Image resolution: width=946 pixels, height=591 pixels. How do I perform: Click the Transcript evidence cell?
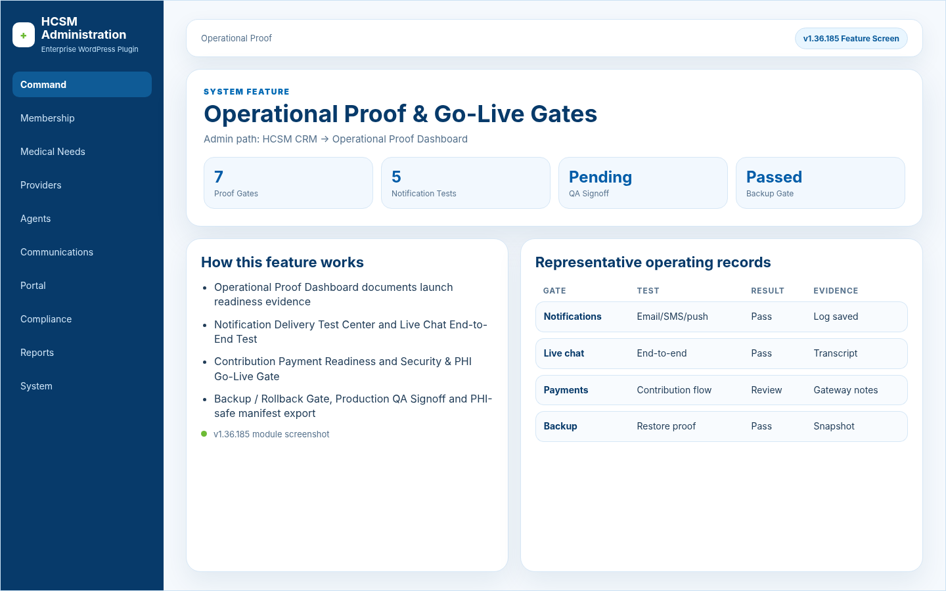pyautogui.click(x=835, y=353)
